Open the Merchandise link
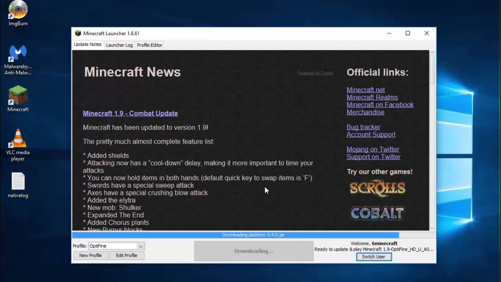Viewport: 501px width, 282px height. pyautogui.click(x=366, y=112)
